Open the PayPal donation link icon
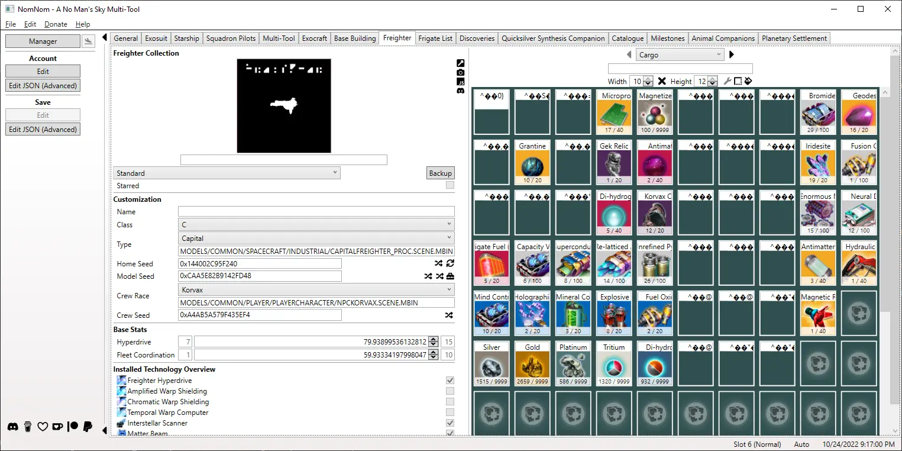 tap(88, 426)
